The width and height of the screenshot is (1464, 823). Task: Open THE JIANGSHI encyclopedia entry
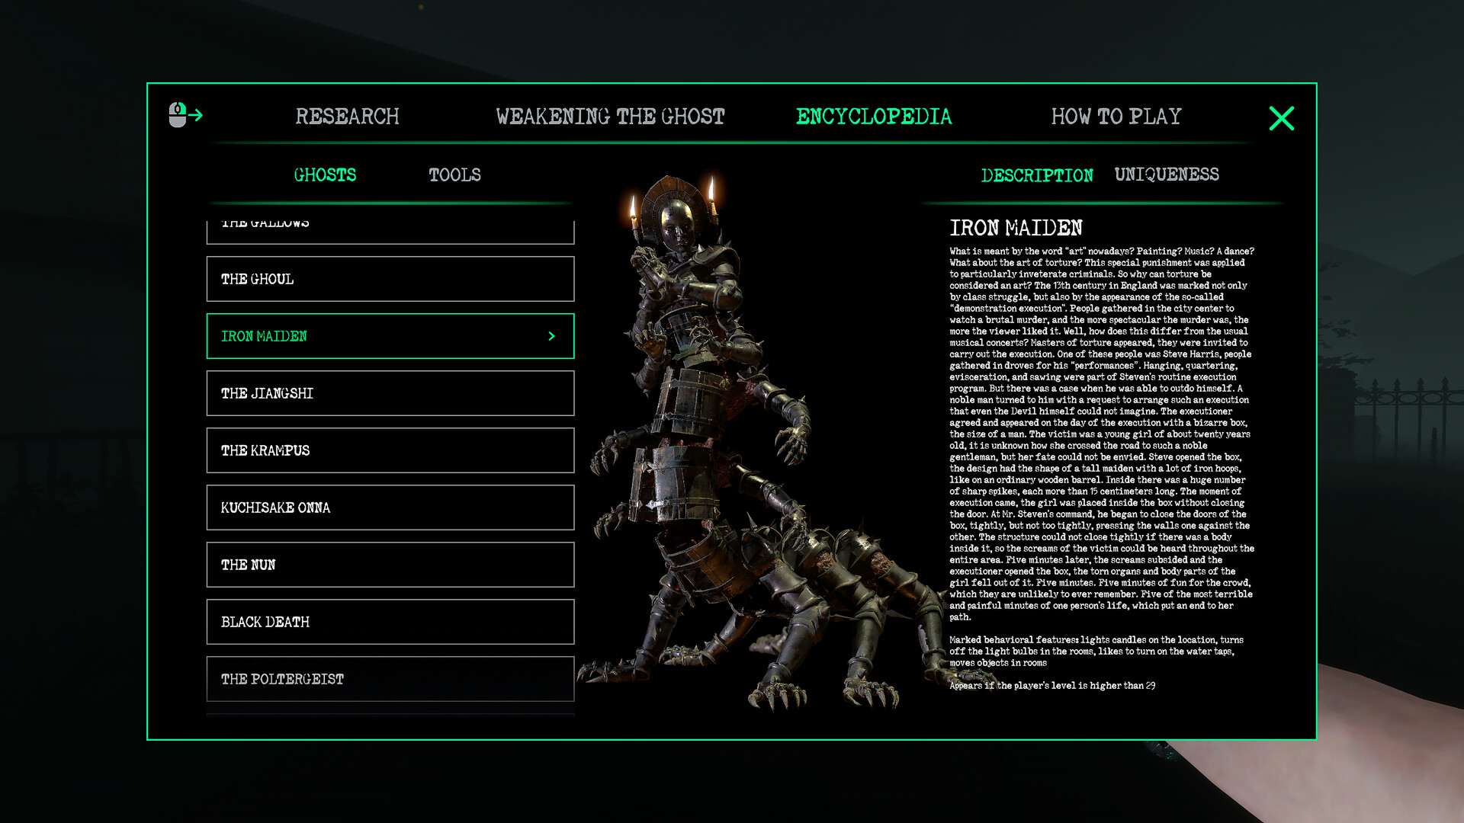pos(390,393)
